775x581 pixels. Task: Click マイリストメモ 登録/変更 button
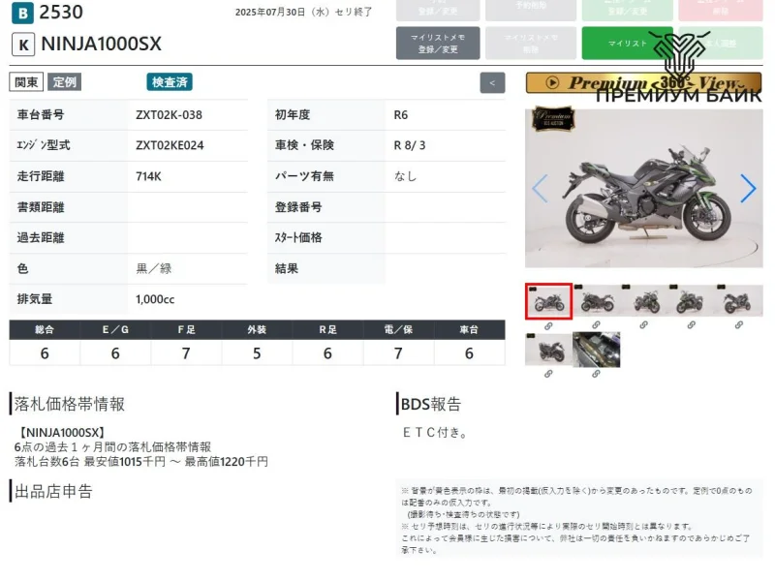[438, 44]
